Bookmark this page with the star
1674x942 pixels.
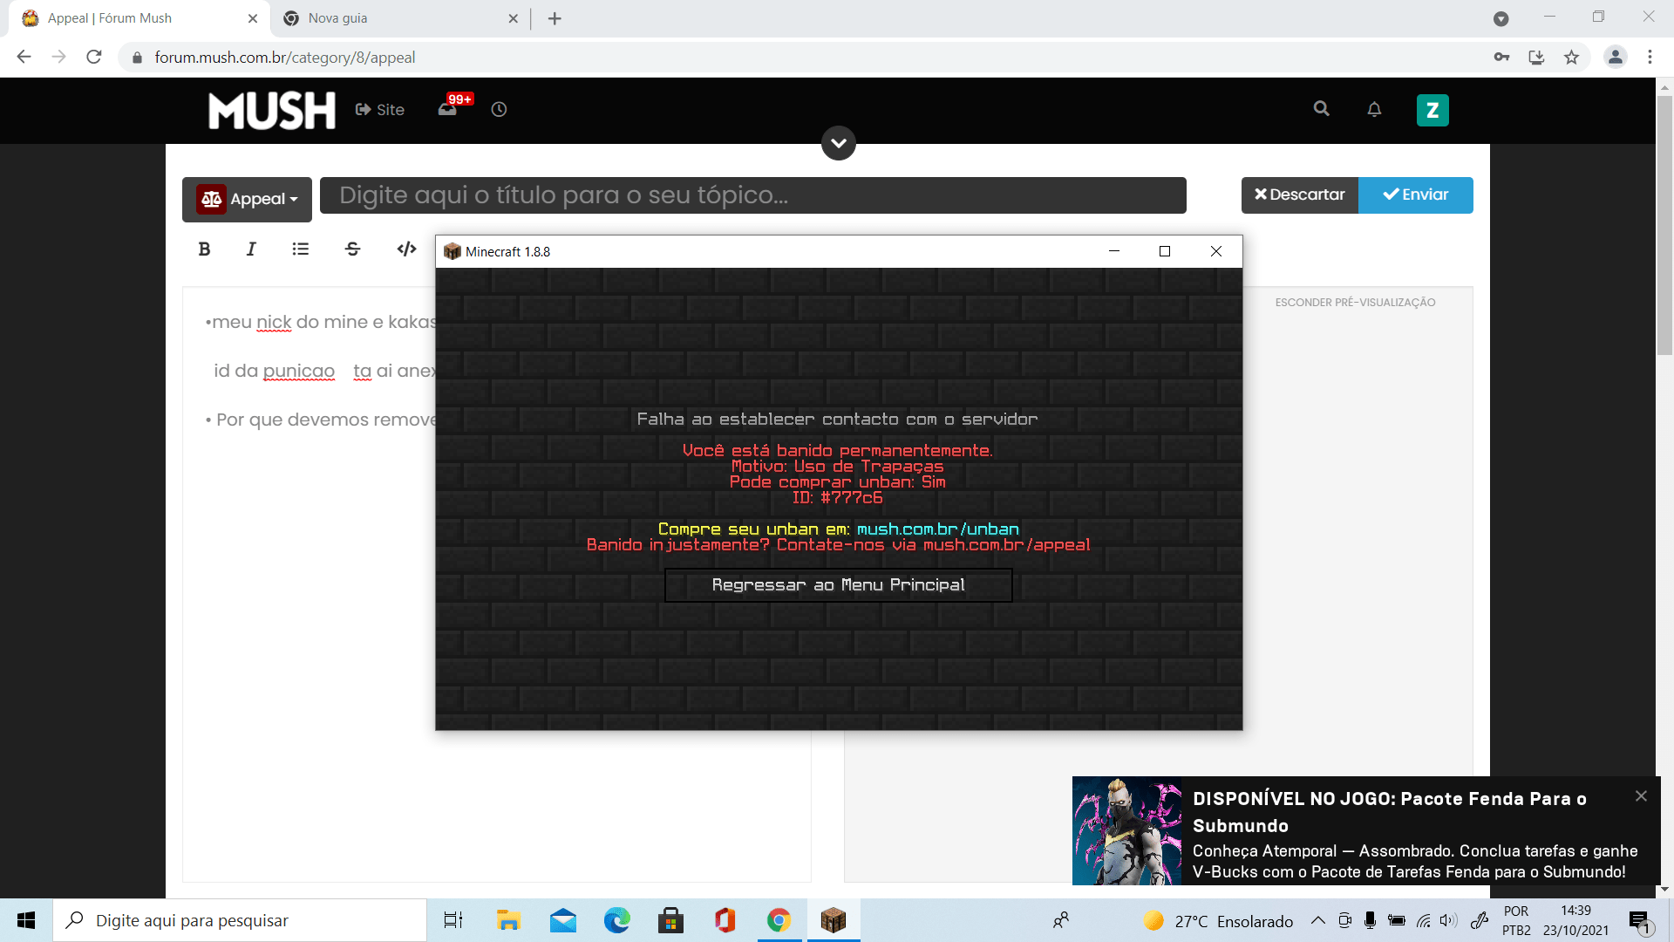click(x=1571, y=58)
